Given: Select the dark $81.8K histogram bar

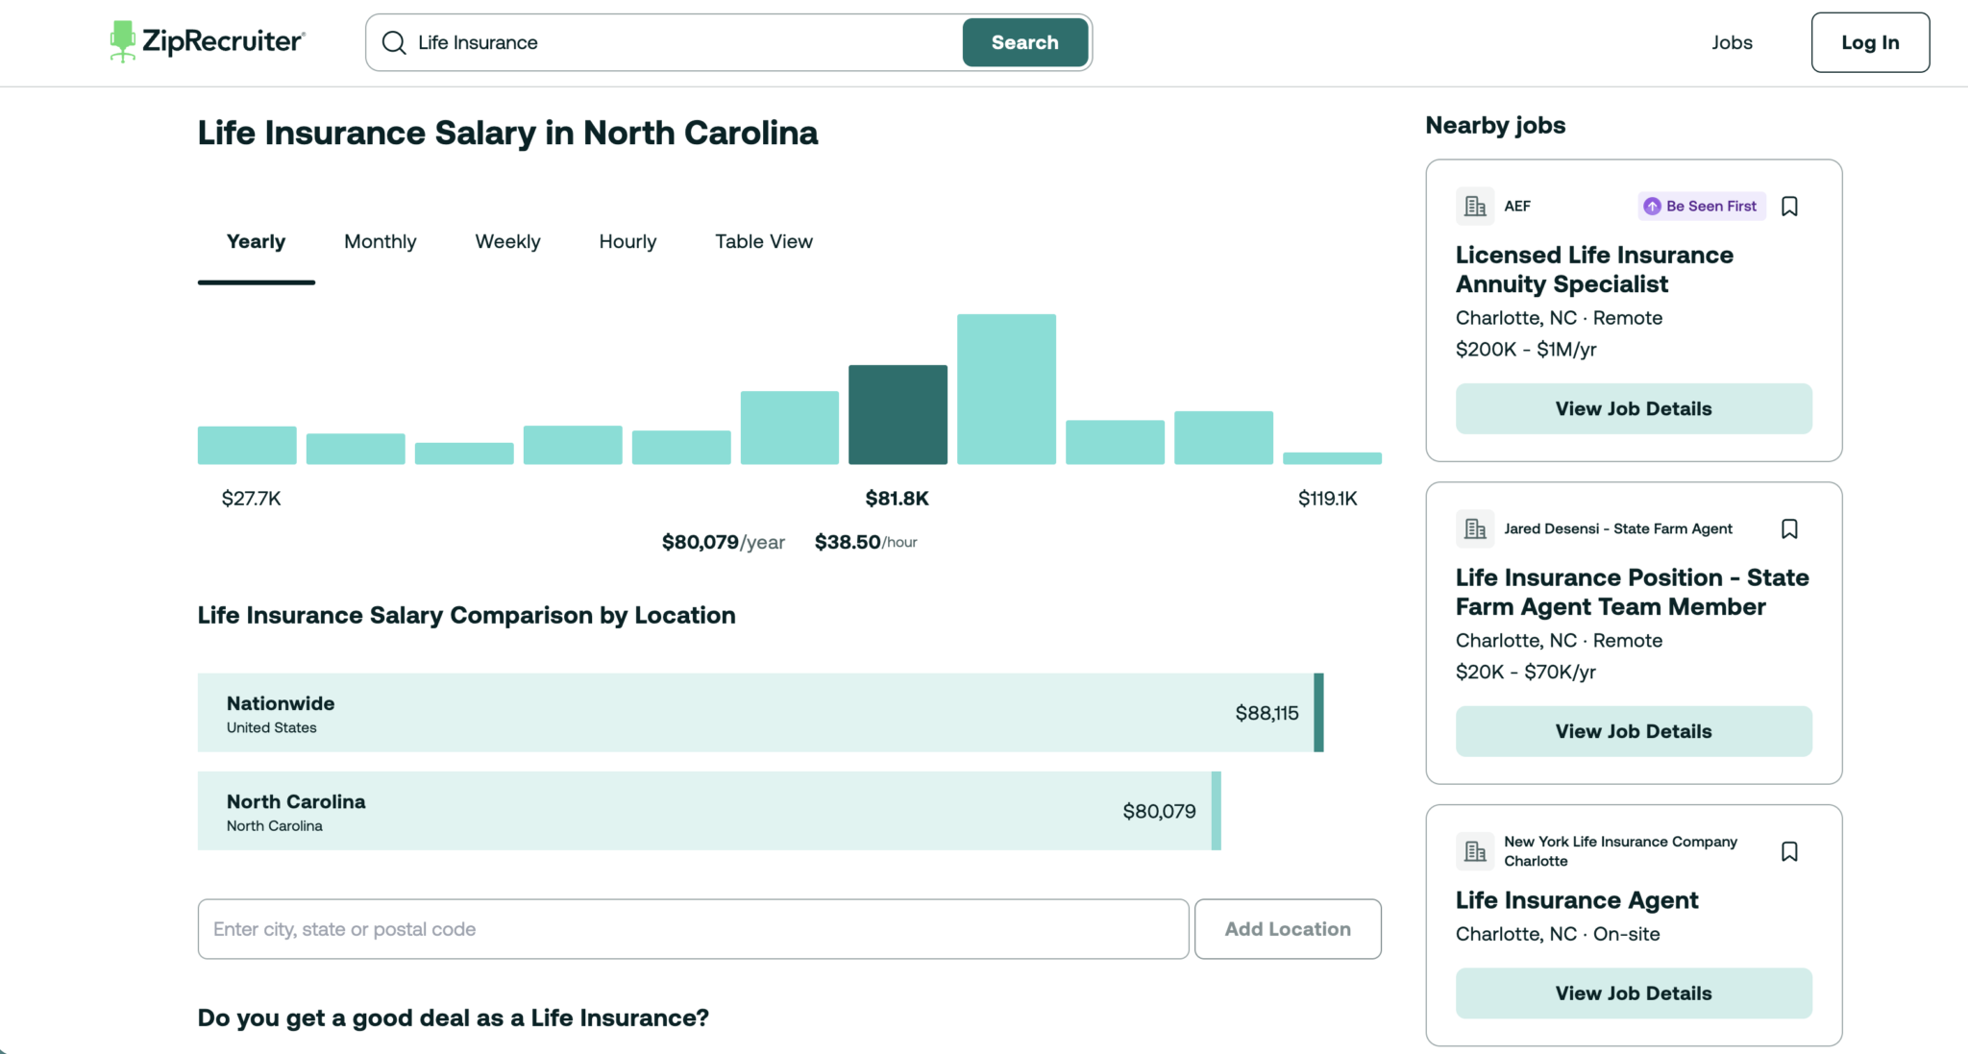Looking at the screenshot, I should tap(898, 415).
